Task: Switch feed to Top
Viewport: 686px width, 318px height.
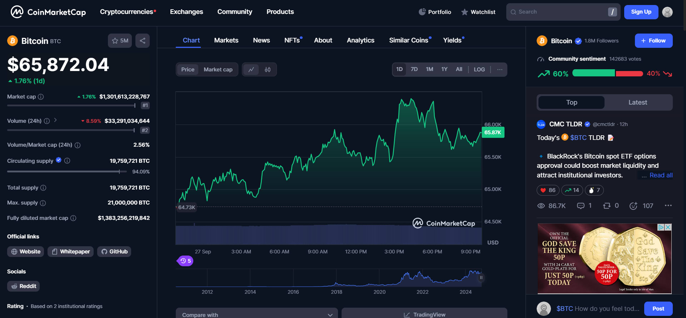Action: (572, 102)
